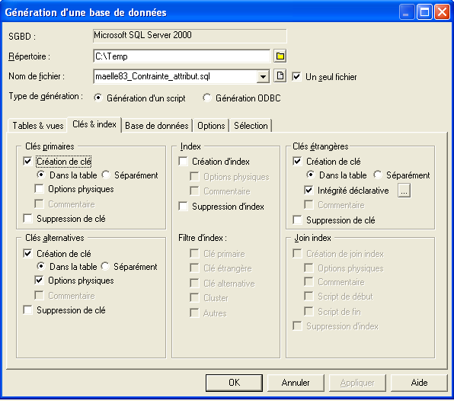Go to the Options tab
The width and height of the screenshot is (454, 401).
pyautogui.click(x=211, y=126)
